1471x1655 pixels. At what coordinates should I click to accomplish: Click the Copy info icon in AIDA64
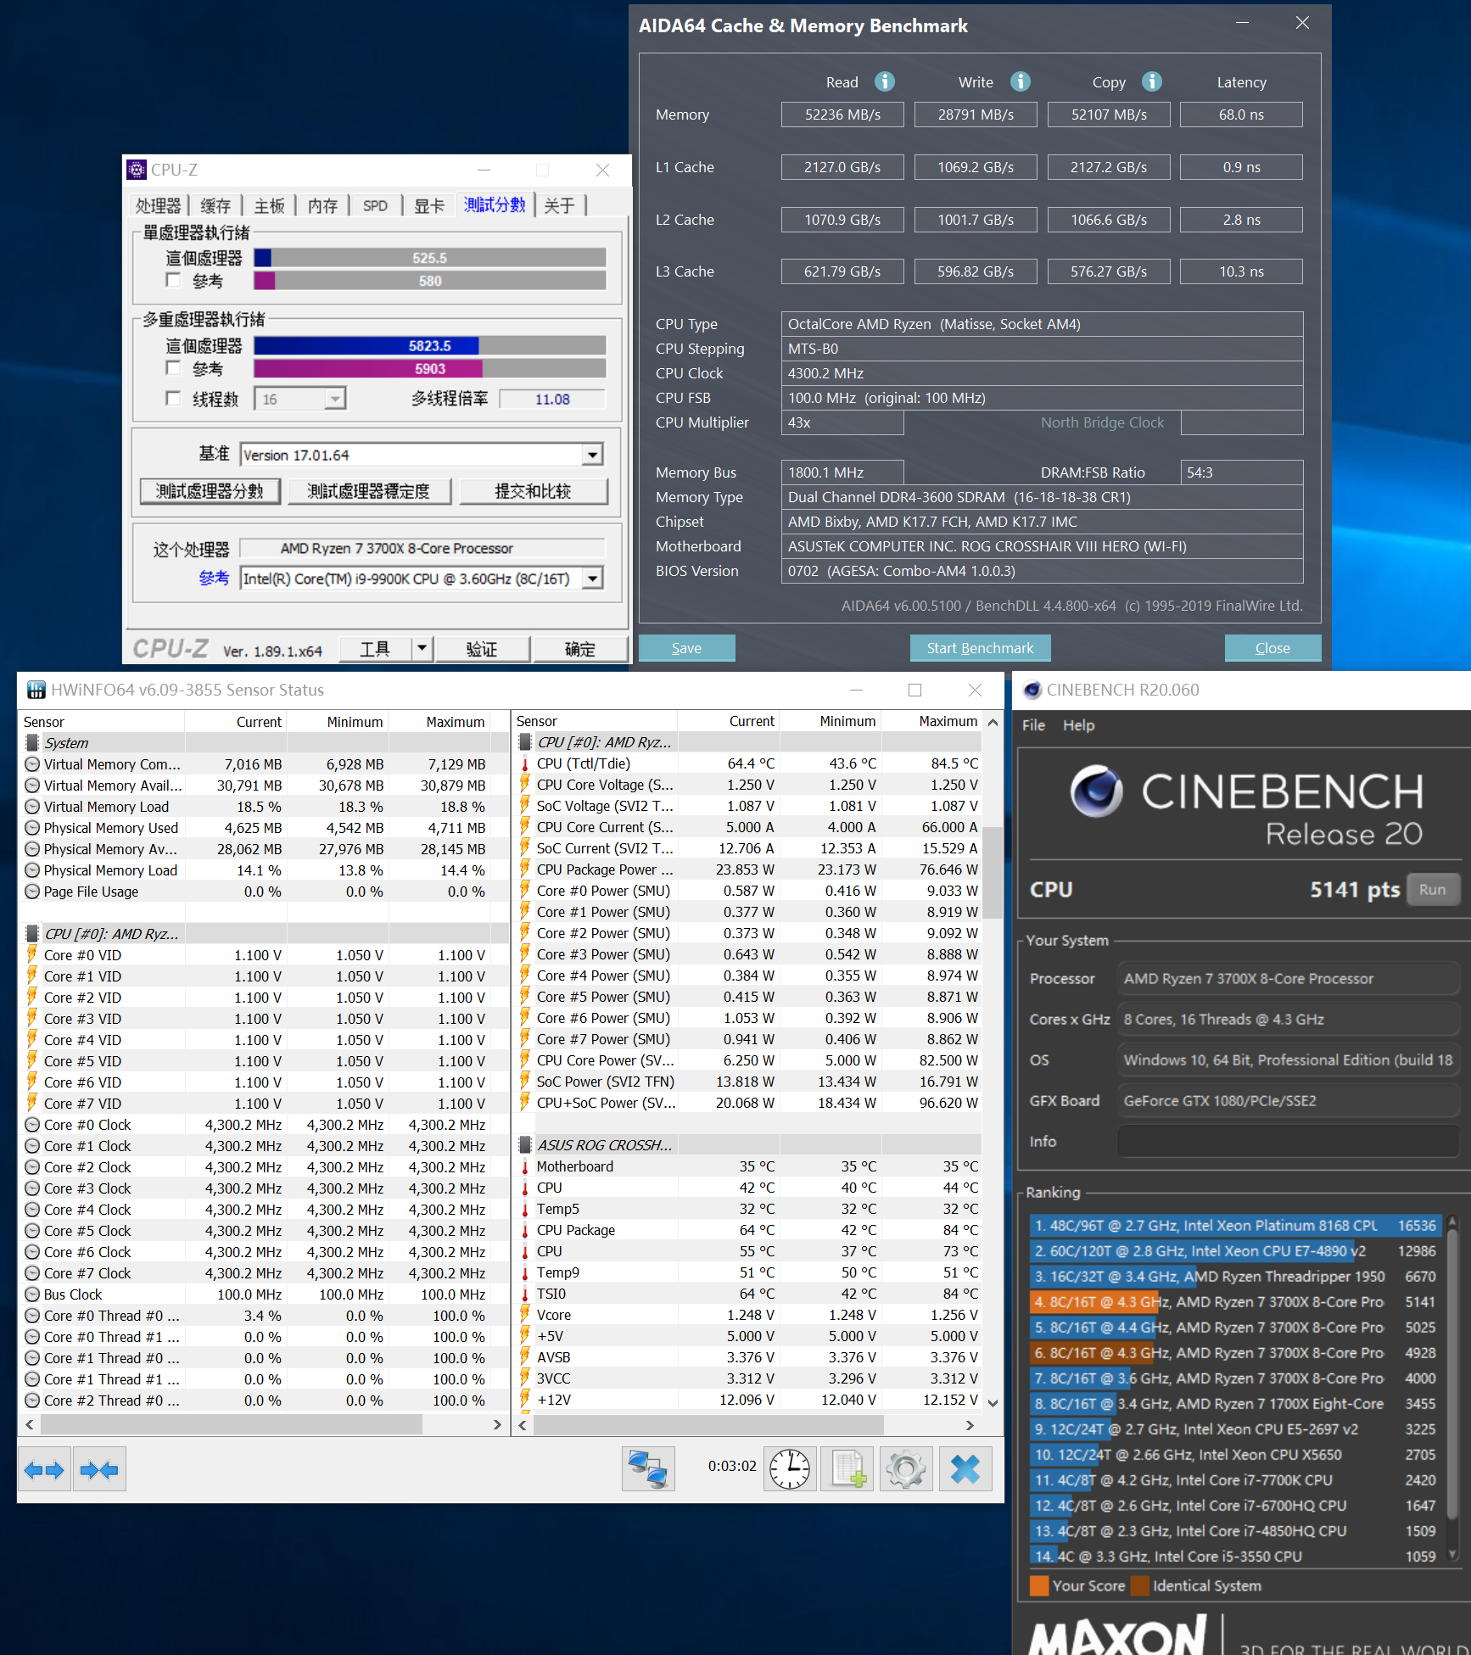pyautogui.click(x=1152, y=81)
